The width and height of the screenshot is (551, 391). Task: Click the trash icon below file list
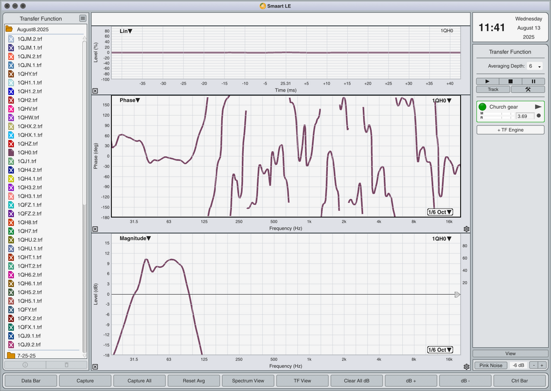(67, 365)
